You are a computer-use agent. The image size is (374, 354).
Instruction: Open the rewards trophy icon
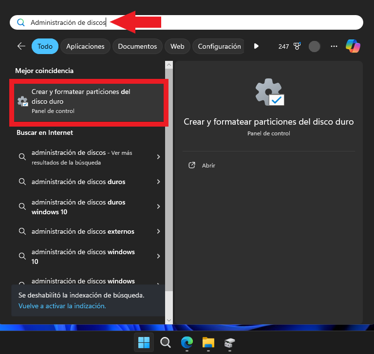(x=297, y=46)
